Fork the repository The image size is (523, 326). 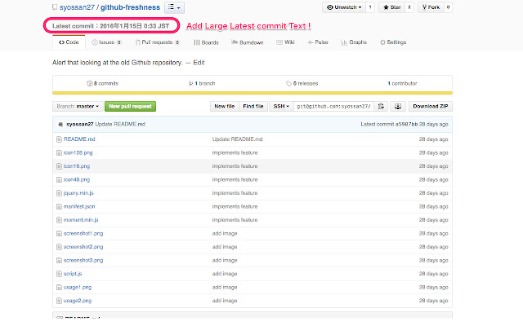point(431,7)
